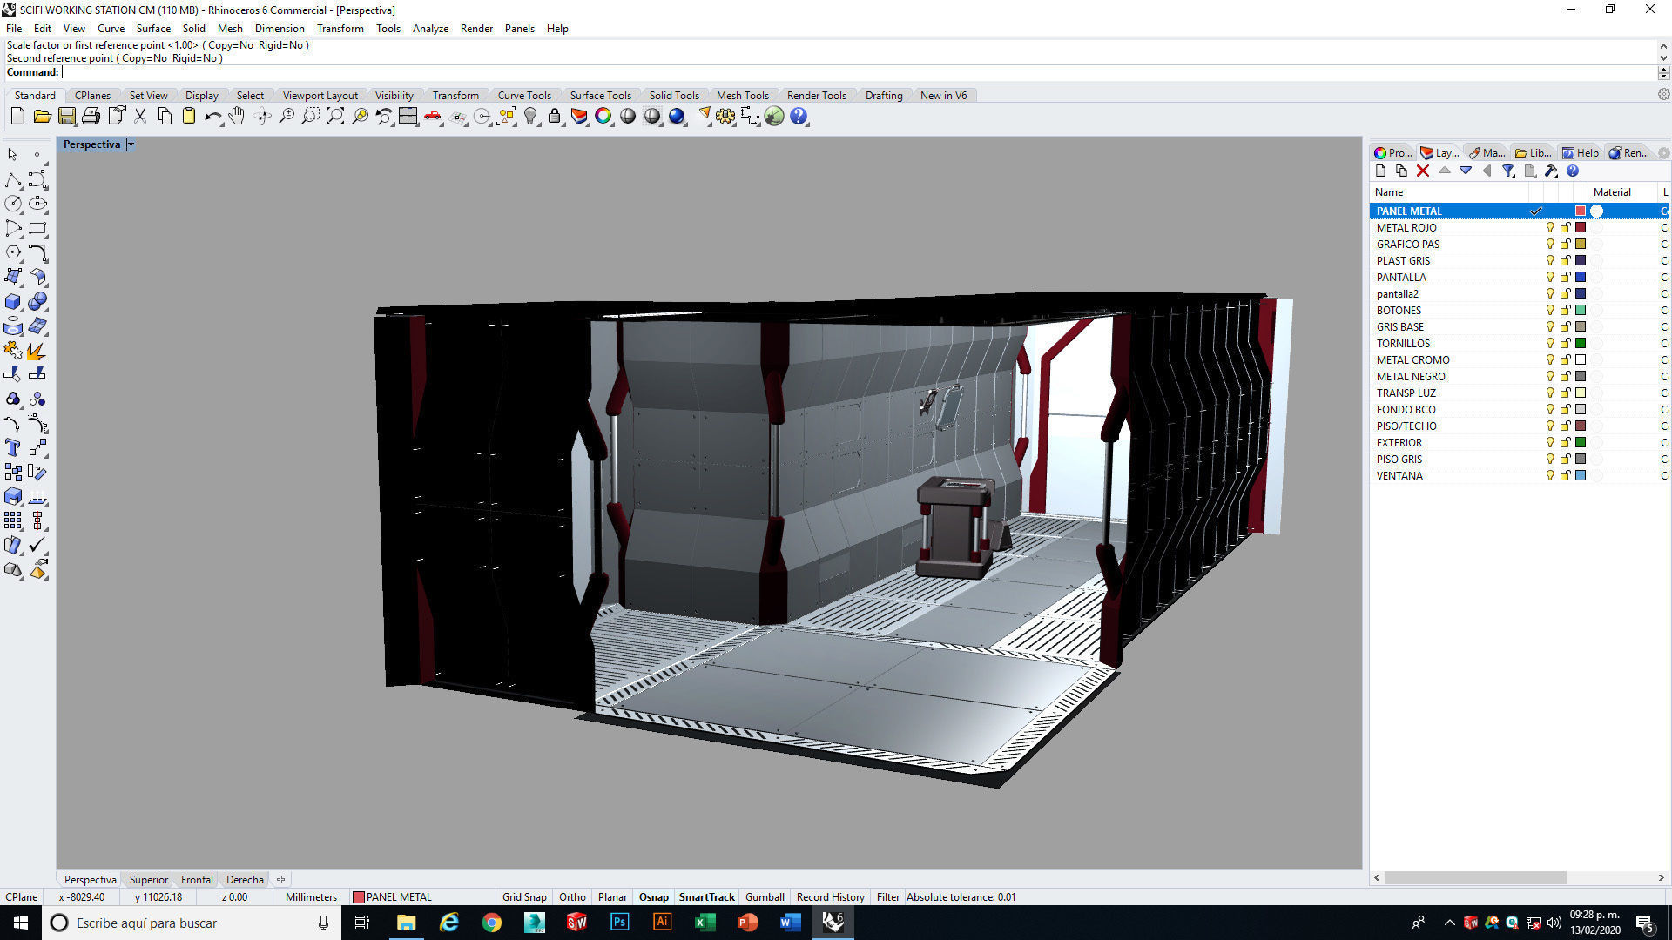Toggle Gumball in status bar
The height and width of the screenshot is (940, 1672).
tap(765, 897)
